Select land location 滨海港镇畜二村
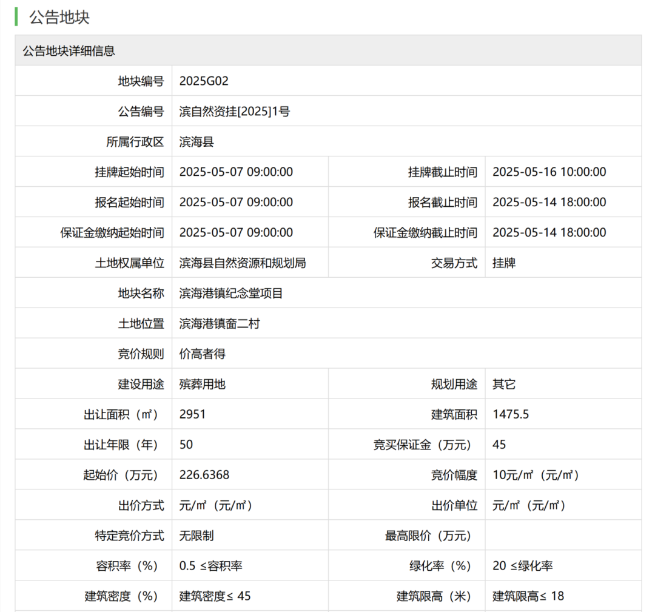Image resolution: width=655 pixels, height=612 pixels. coord(220,324)
